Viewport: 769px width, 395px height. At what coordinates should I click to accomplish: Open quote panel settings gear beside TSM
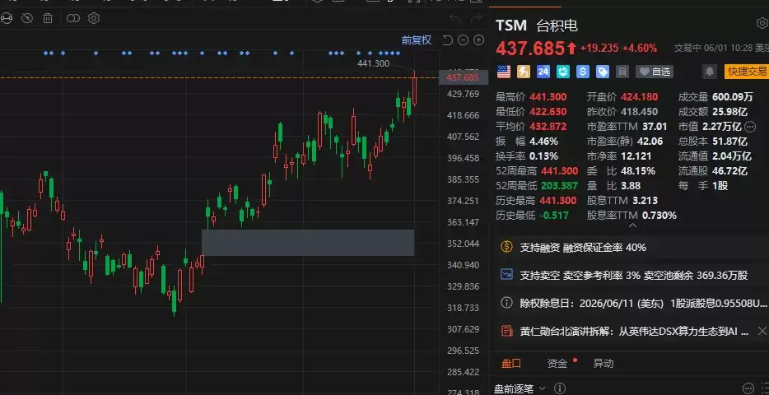[x=762, y=23]
